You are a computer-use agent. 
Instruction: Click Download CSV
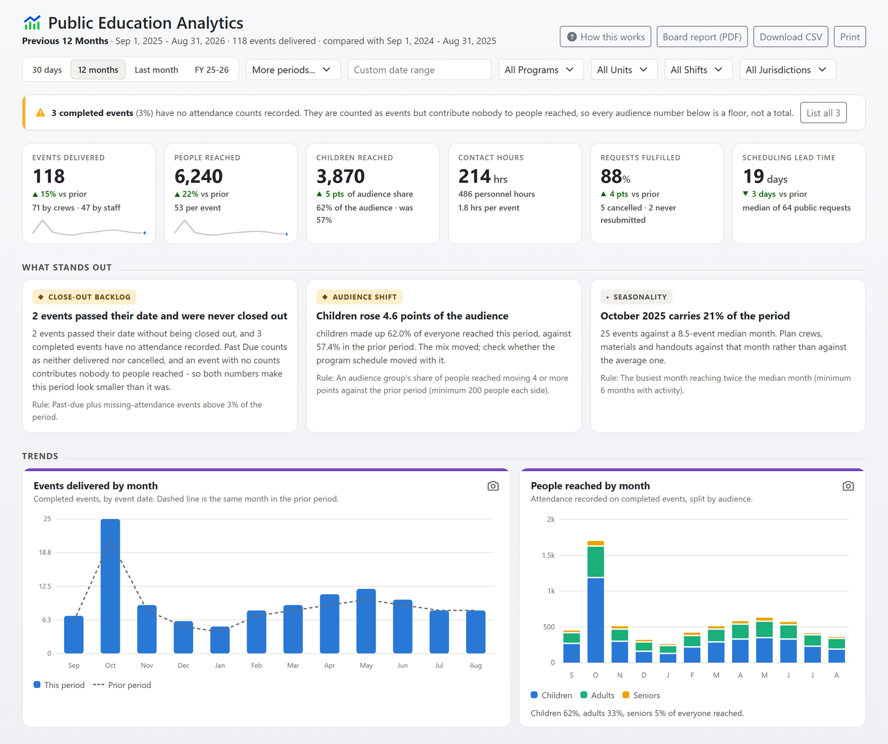(x=791, y=37)
